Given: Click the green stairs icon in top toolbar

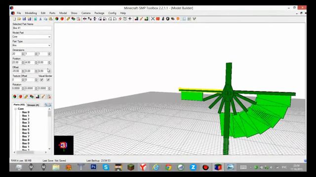Looking at the screenshot, I should [146, 19].
